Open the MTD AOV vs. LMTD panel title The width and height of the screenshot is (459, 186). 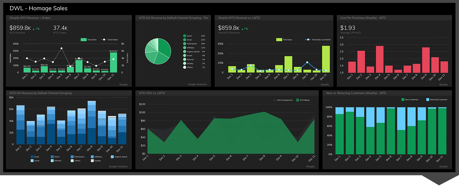(x=152, y=93)
